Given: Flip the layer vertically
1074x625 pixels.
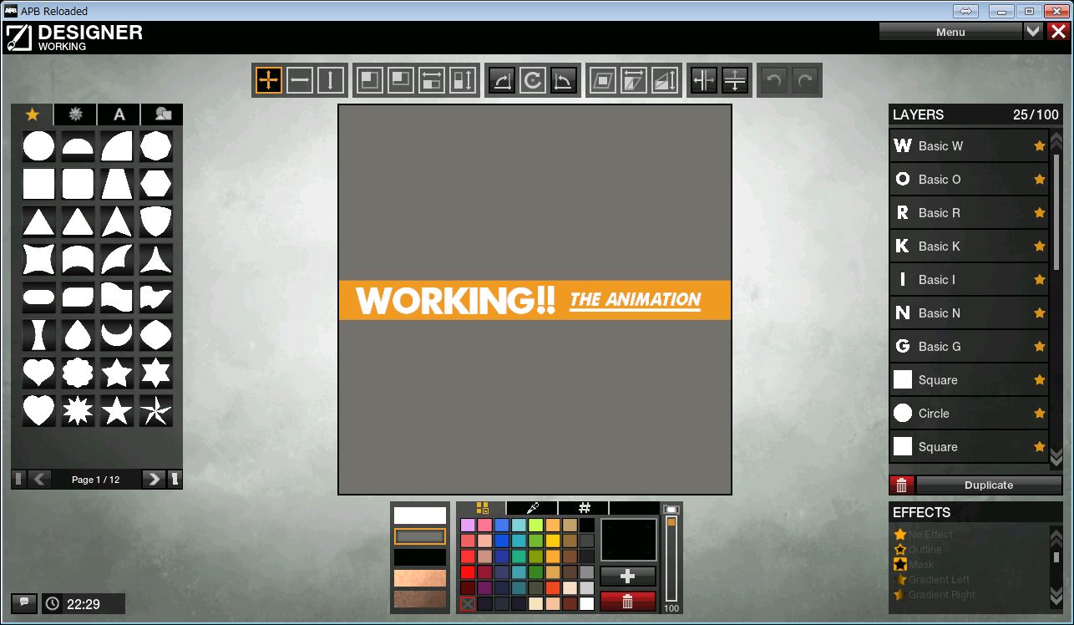Looking at the screenshot, I should pyautogui.click(x=735, y=80).
